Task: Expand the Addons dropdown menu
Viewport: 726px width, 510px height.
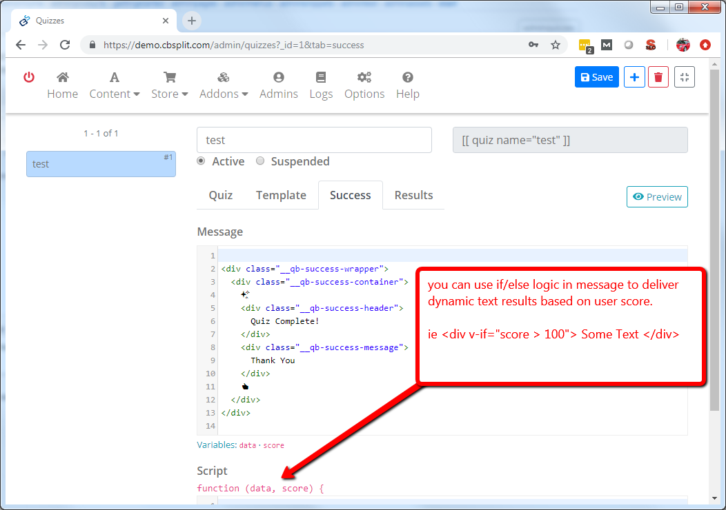Action: 224,85
